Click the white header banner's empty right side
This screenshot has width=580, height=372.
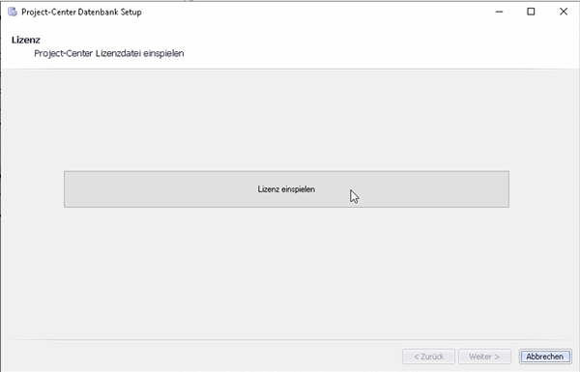point(407,44)
